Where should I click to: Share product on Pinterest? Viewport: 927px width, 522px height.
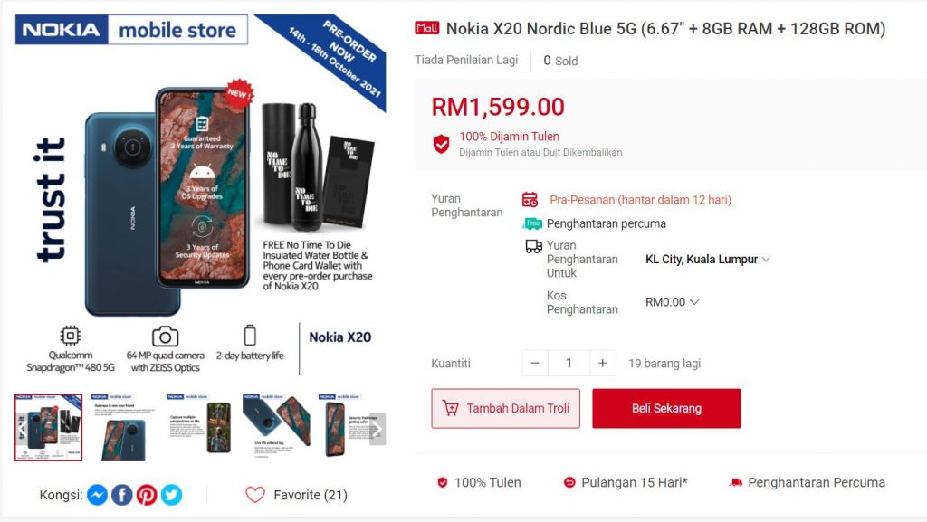[147, 495]
